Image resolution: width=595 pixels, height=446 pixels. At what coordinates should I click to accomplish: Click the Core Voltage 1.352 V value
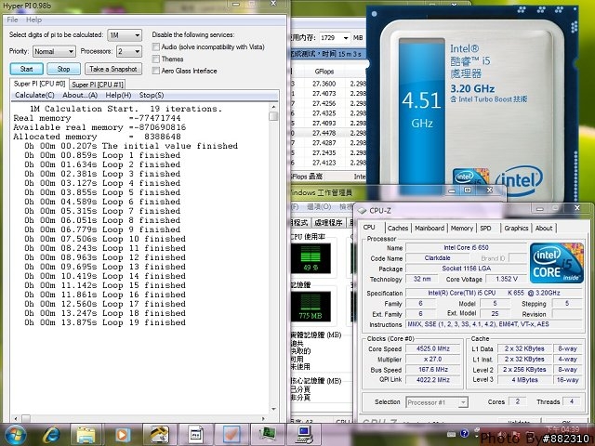tap(507, 279)
